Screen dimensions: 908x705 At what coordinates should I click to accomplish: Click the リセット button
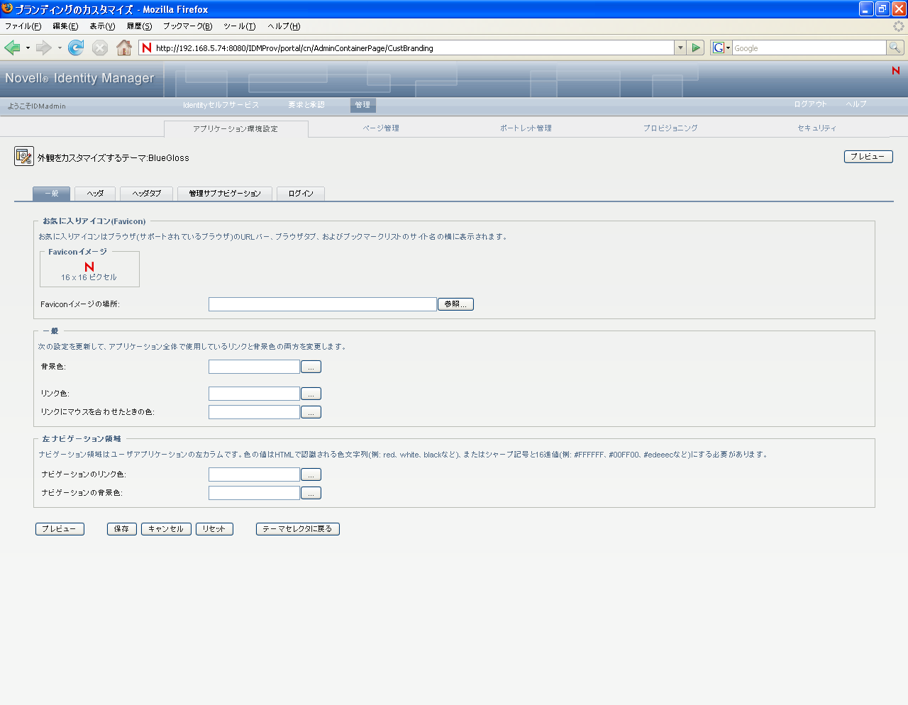[214, 529]
